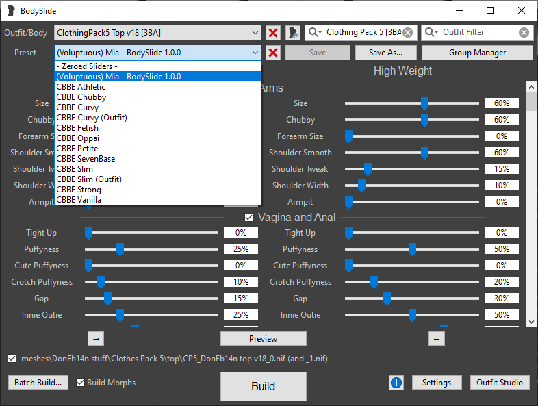Select the Zeroed Sliders preset
The image size is (538, 406).
[x=158, y=66]
